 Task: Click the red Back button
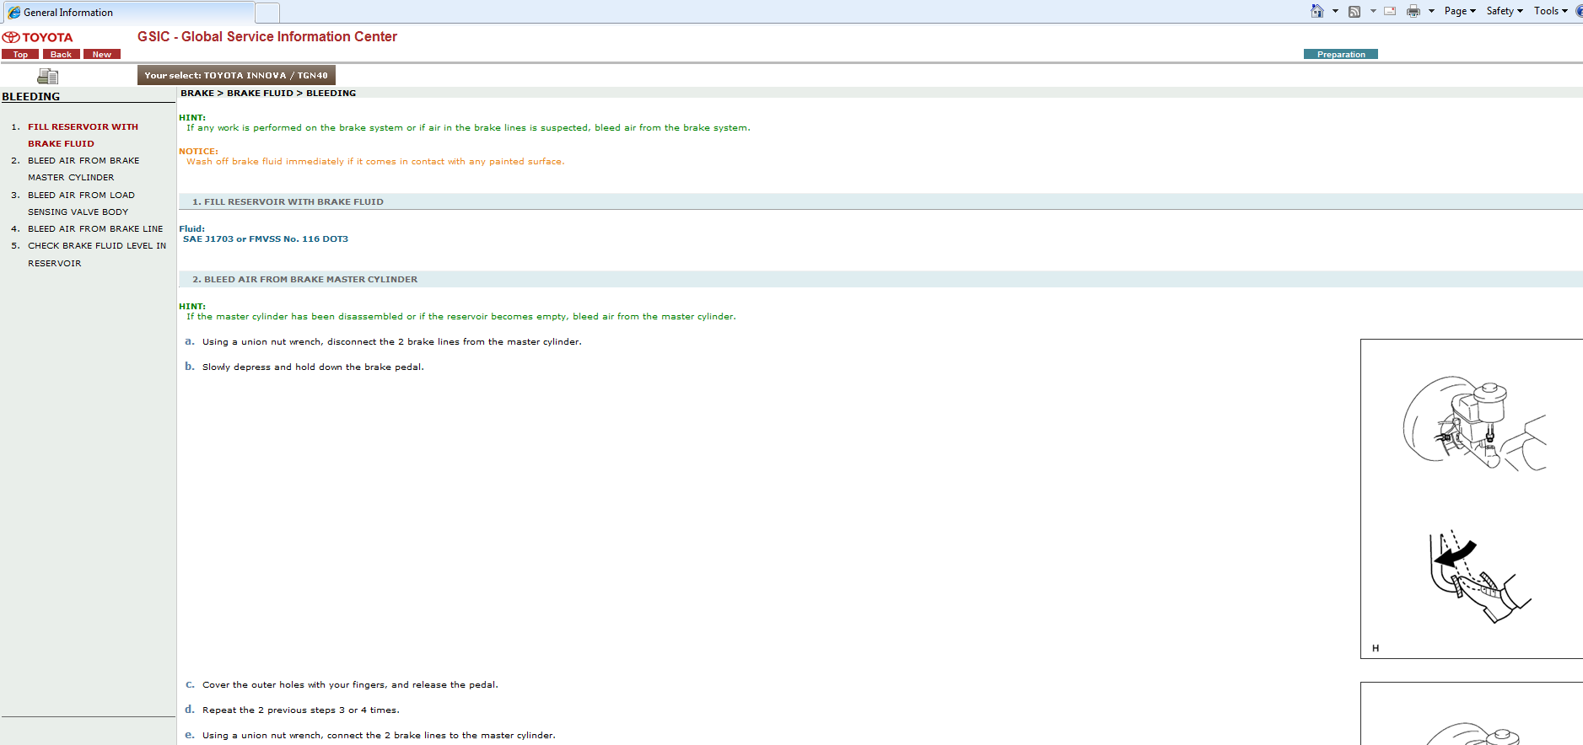[61, 55]
